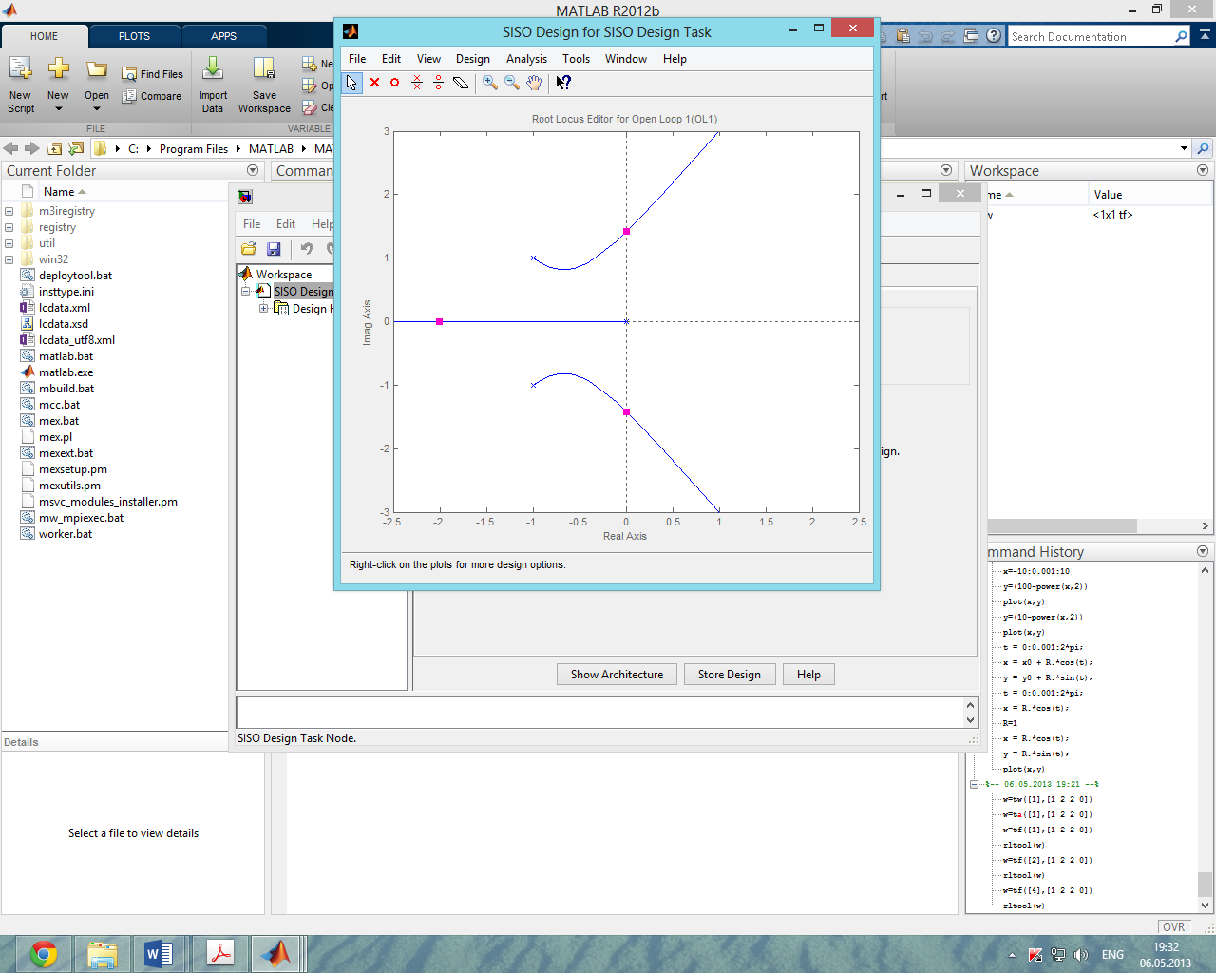Open the Design menu in SISO window
This screenshot has width=1216, height=973.
pos(473,59)
